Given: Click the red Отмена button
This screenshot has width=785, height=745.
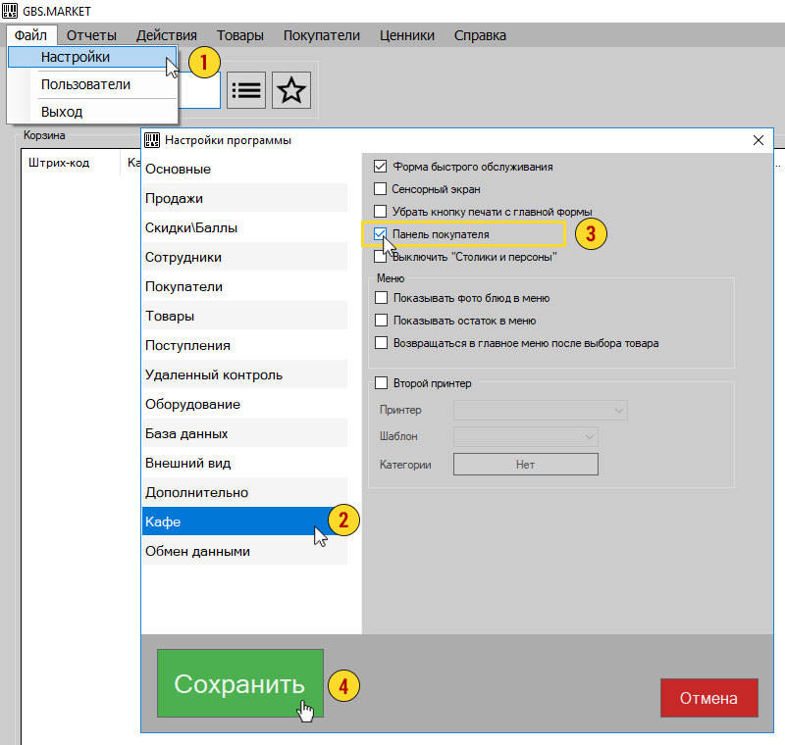Looking at the screenshot, I should [708, 698].
